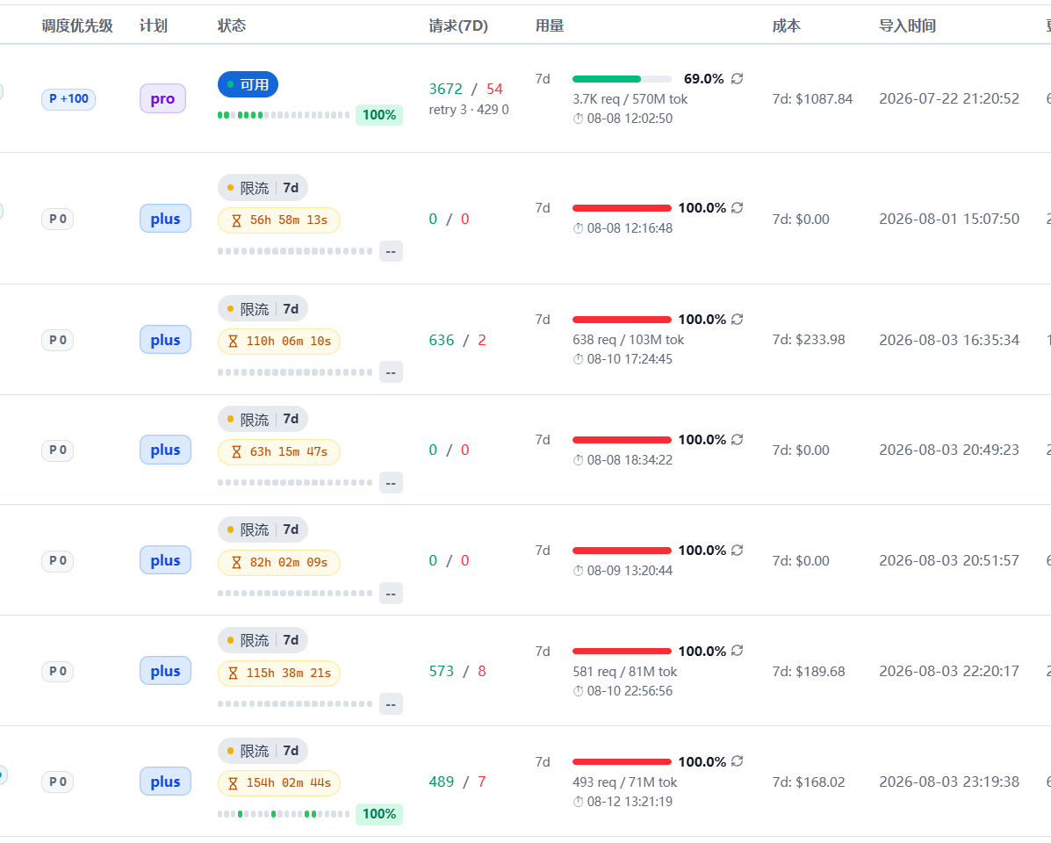1051x843 pixels.
Task: Click the request count 3672 / 54
Action: click(466, 89)
